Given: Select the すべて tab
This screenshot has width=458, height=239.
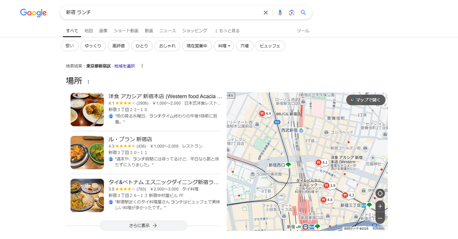Looking at the screenshot, I should click(x=72, y=31).
